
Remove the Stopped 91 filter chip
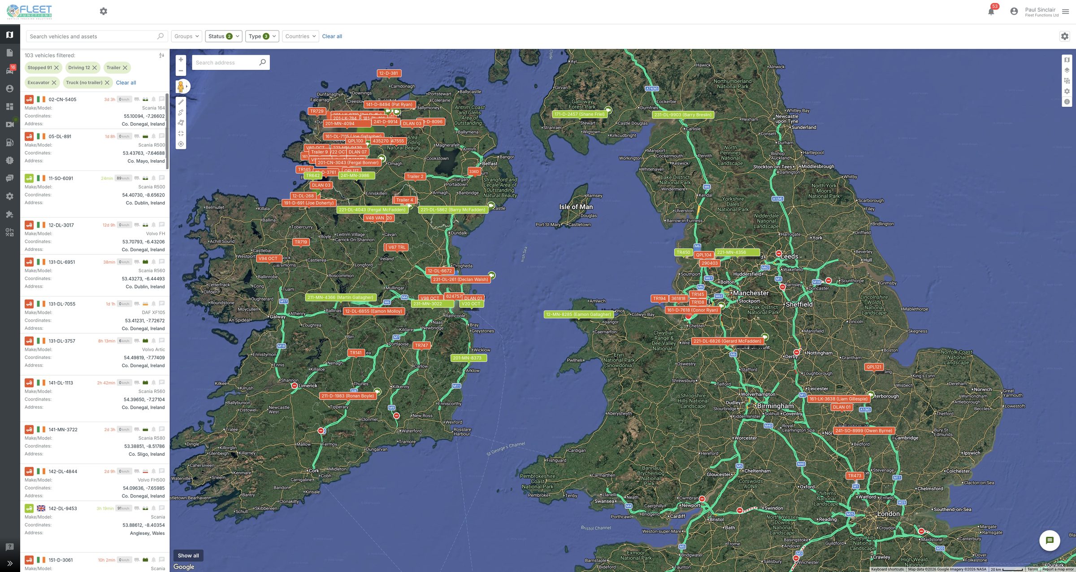tap(56, 68)
